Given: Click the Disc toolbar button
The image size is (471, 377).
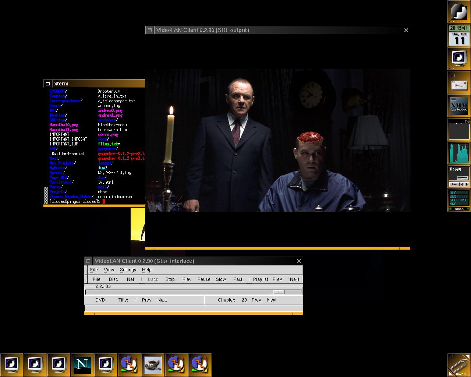Looking at the screenshot, I should (x=113, y=279).
